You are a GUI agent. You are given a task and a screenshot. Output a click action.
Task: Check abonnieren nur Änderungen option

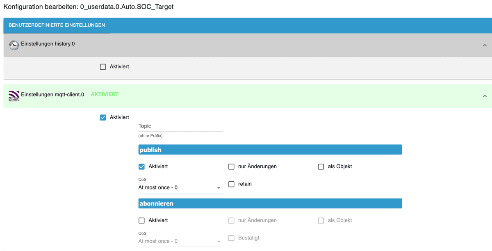pyautogui.click(x=231, y=220)
